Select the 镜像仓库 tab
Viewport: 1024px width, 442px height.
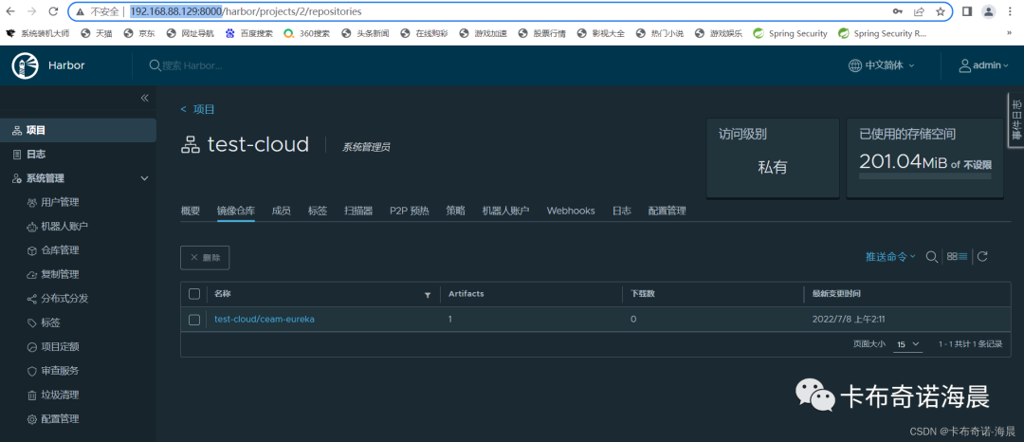click(236, 211)
